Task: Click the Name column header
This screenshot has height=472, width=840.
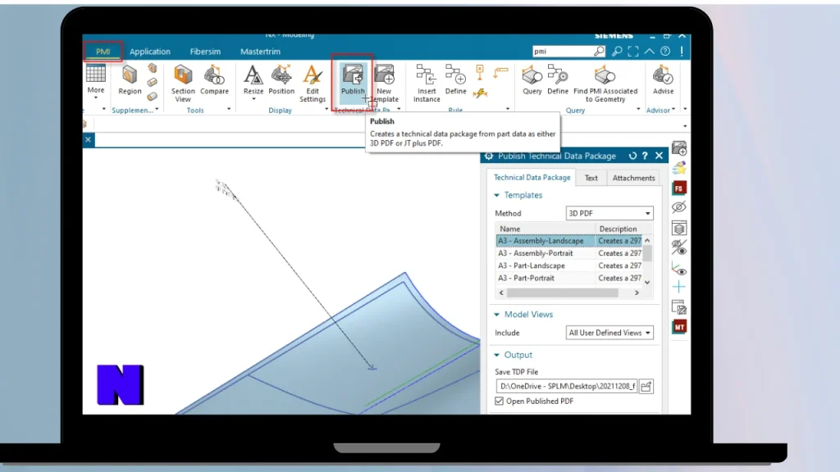Action: (546, 229)
